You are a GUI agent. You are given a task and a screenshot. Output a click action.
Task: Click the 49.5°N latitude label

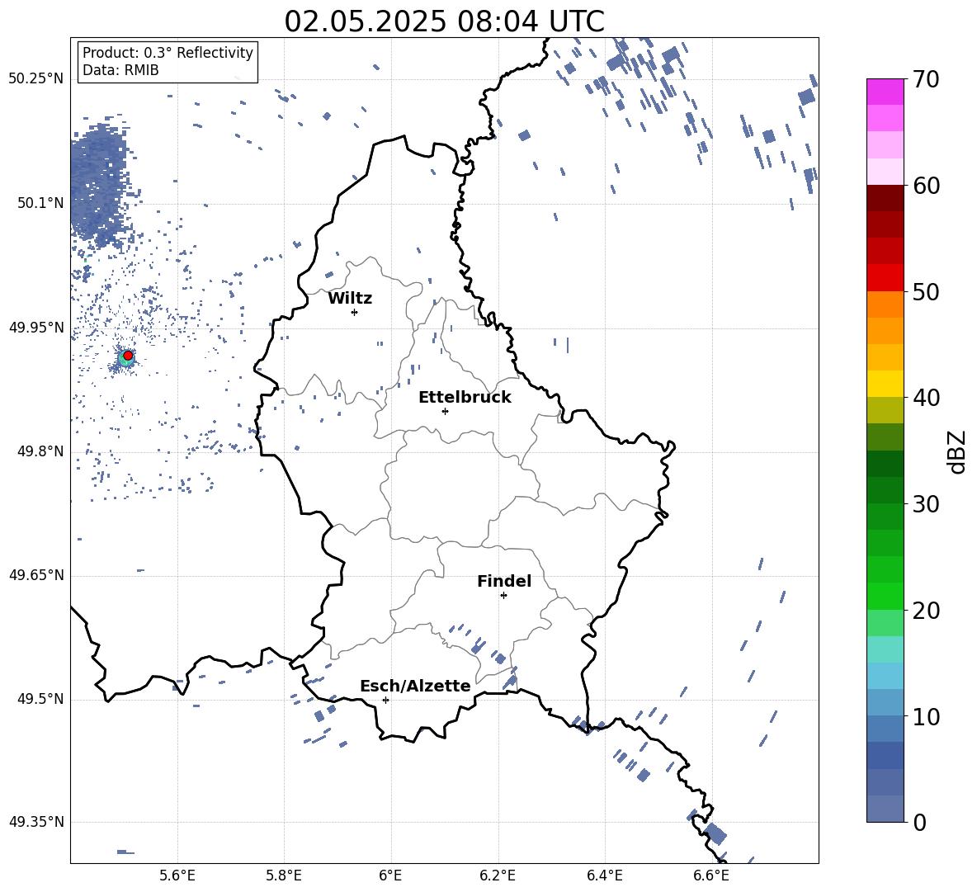(x=40, y=699)
